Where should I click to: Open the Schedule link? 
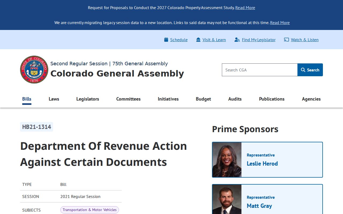coord(179,40)
